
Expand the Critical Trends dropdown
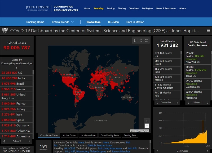72,22
